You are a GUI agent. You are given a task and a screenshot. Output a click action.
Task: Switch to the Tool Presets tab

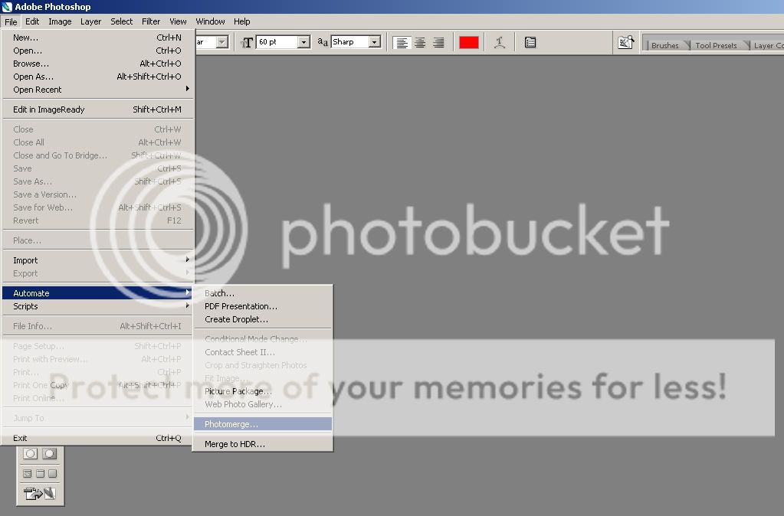(716, 45)
